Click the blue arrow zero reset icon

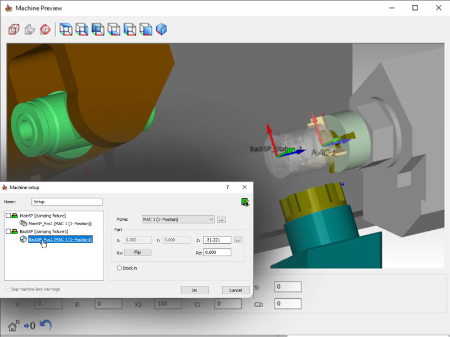(29, 325)
